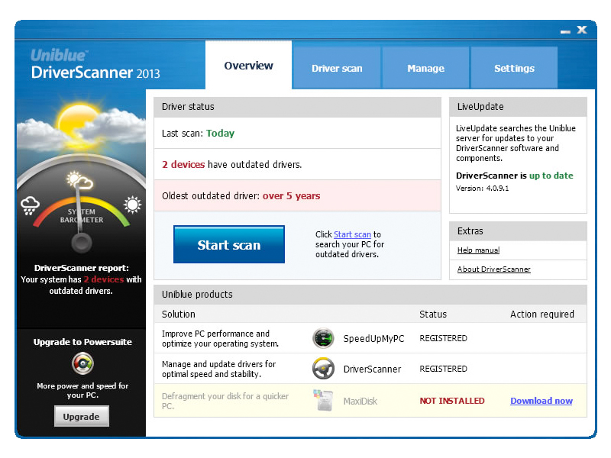Click the 'over 5 years' outdated driver text
Image resolution: width=611 pixels, height=458 pixels.
[292, 196]
